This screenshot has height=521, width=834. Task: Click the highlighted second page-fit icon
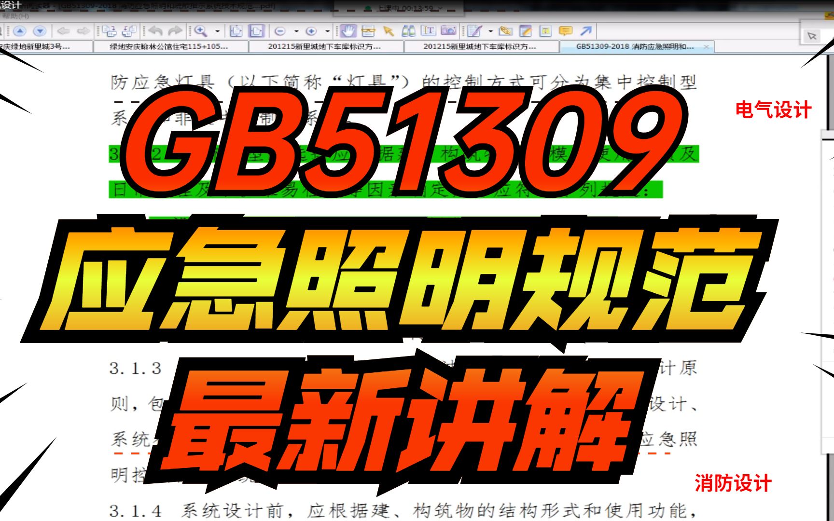tap(256, 31)
